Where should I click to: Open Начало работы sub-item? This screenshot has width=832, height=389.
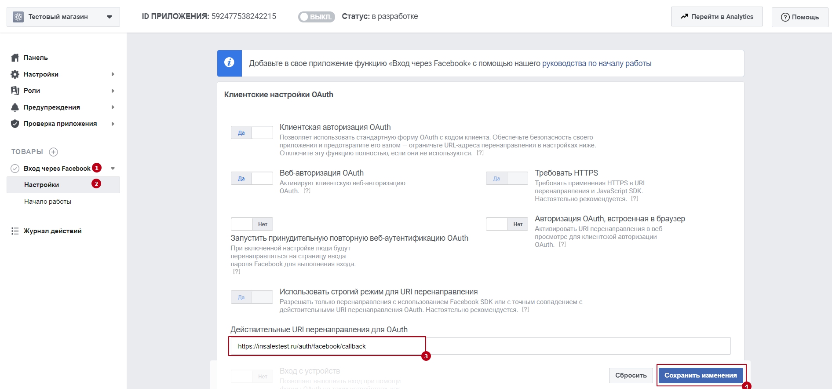(47, 202)
